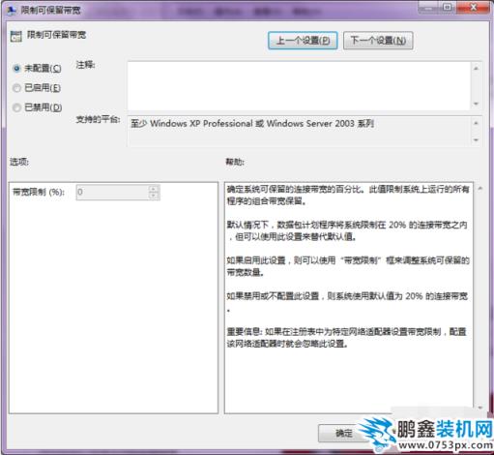Click inside the 注释 comment text box
The width and height of the screenshot is (494, 455).
point(299,86)
